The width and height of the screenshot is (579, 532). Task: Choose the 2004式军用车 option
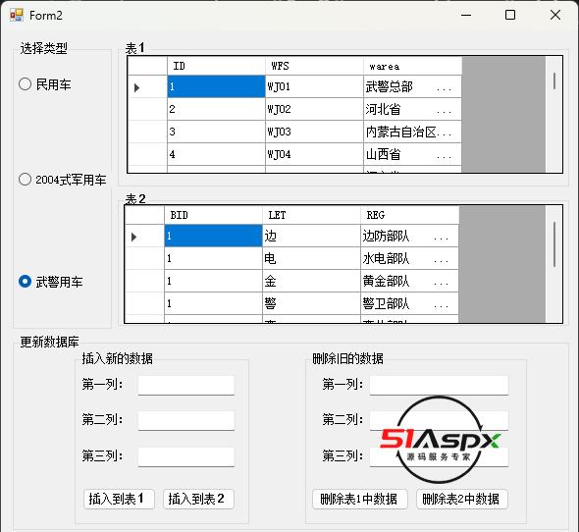pyautogui.click(x=63, y=180)
